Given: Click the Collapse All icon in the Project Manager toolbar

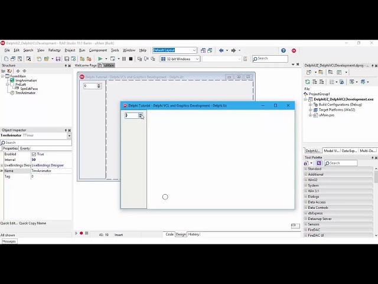Looking at the screenshot, I should click(x=321, y=82).
